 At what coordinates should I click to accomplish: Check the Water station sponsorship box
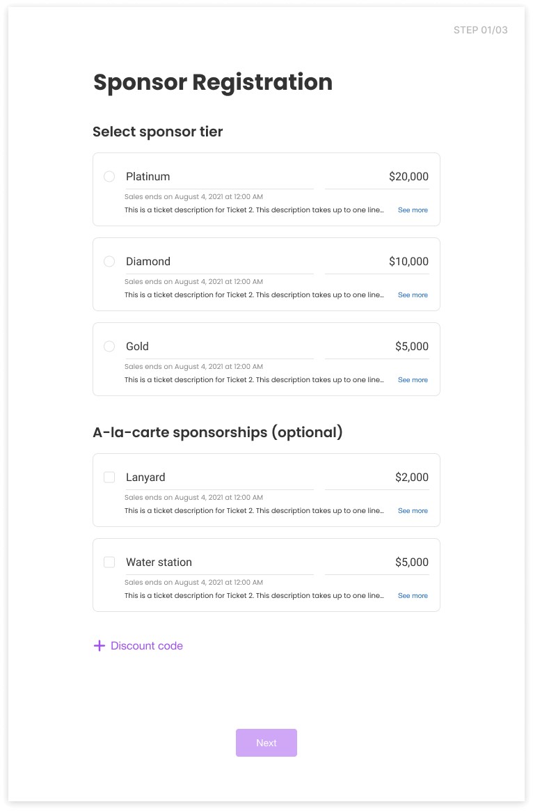click(x=109, y=562)
